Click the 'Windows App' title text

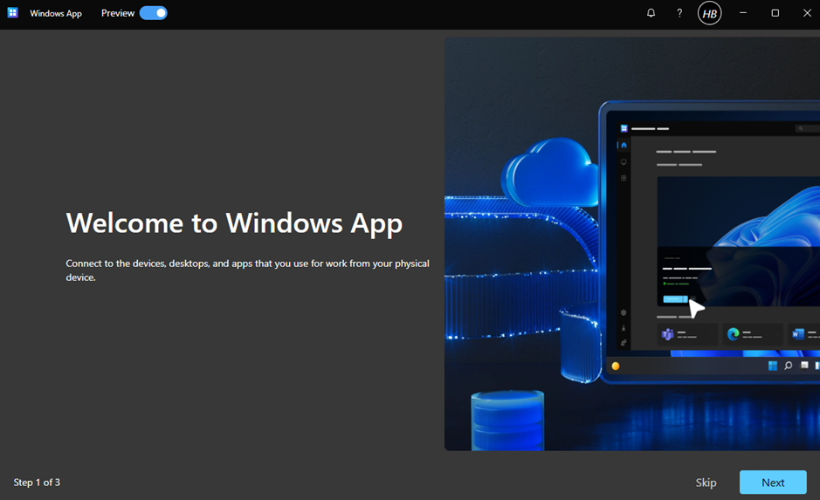pos(56,13)
